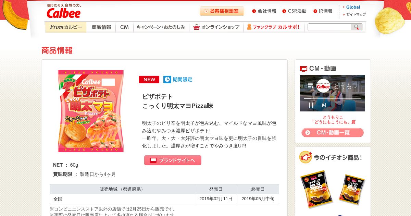The height and width of the screenshot is (216, 411).
Task: Click the 発売日 column header
Action: pos(216,189)
